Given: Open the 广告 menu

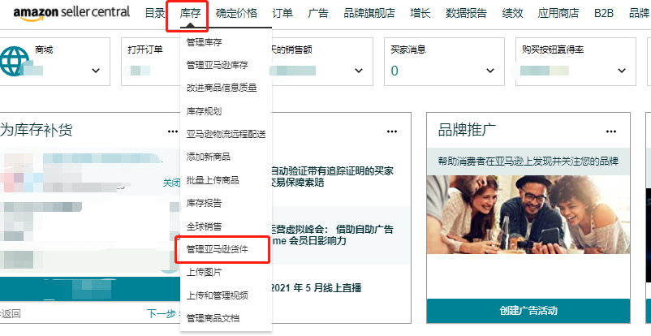Looking at the screenshot, I should pos(318,13).
